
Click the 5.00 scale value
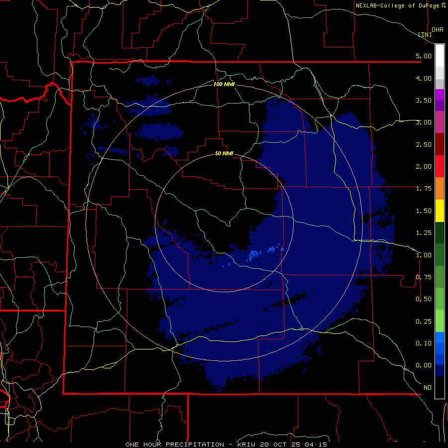[424, 56]
